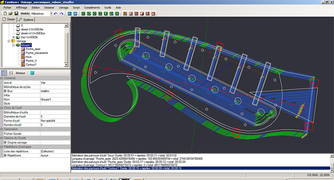Switch to the Système tab

pyautogui.click(x=26, y=20)
